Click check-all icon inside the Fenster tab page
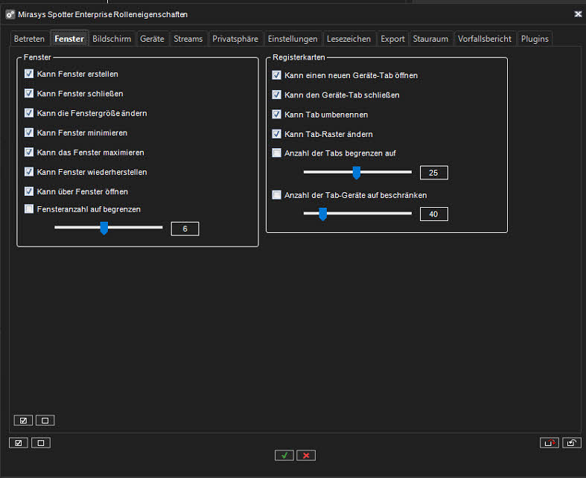 point(22,420)
